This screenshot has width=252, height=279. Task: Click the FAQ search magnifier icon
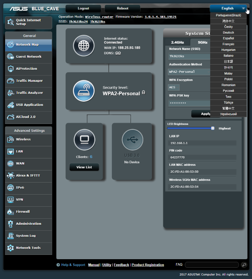244,265
